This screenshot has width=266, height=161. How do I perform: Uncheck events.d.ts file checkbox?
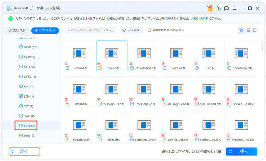[164, 68]
